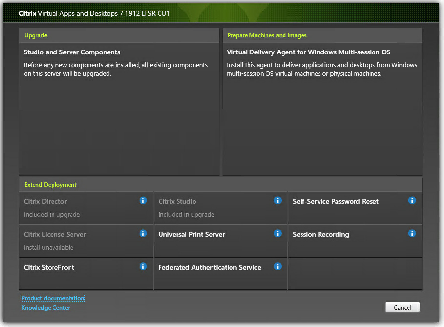Screen dimensions: 444x327
Task: Open info icon for Citrix License Server
Action: (143, 233)
